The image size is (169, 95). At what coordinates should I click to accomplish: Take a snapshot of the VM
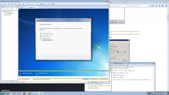point(32,4)
